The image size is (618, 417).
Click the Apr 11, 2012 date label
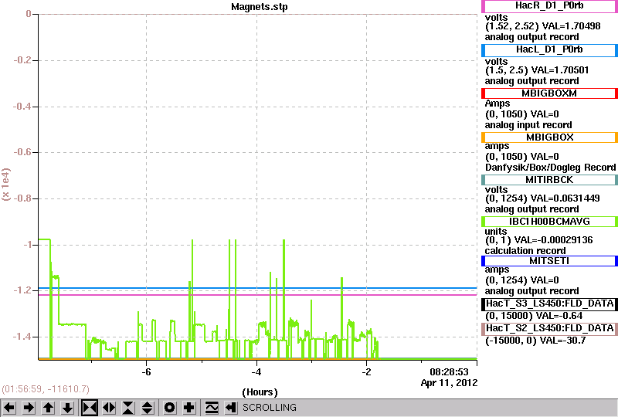coord(449,383)
